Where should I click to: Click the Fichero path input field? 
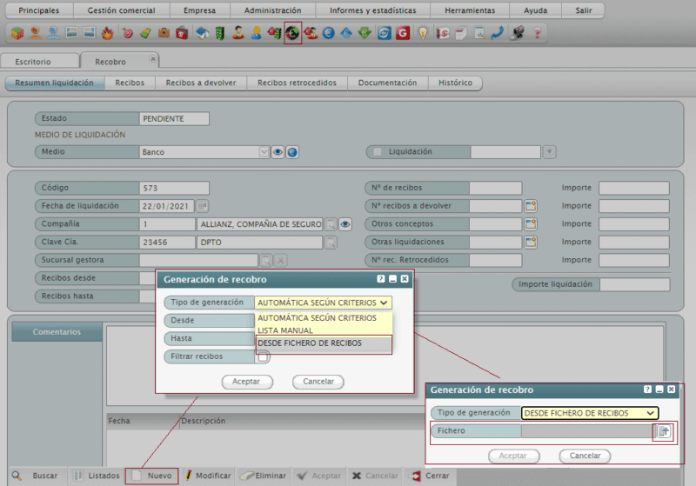click(587, 431)
